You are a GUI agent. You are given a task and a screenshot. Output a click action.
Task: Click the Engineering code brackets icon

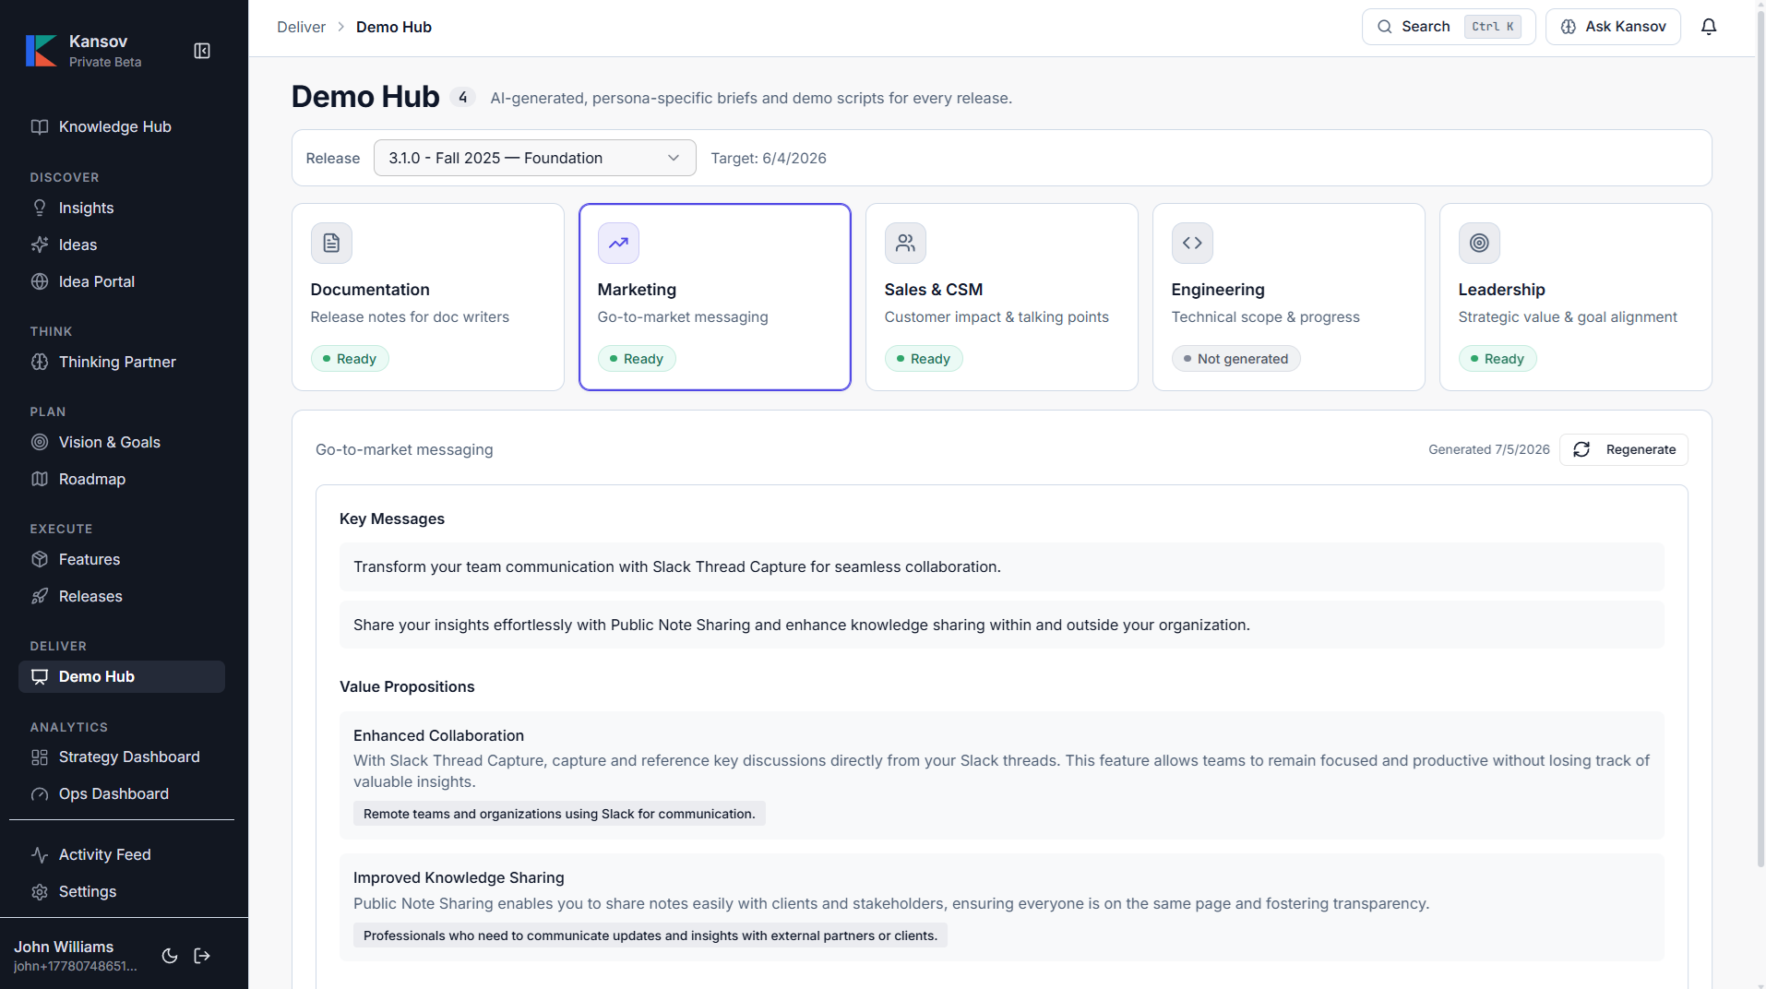(1192, 243)
